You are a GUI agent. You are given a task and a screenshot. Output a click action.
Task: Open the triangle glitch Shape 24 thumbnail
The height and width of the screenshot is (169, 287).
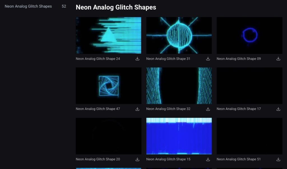coord(108,35)
